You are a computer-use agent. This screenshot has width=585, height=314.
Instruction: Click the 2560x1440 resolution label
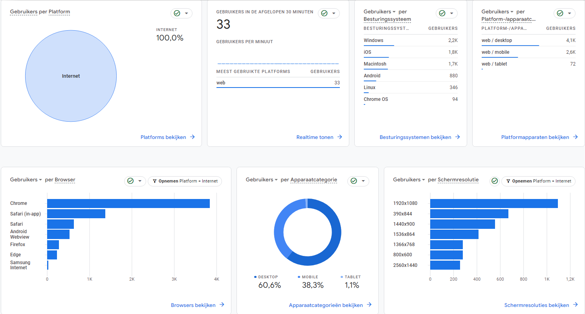pyautogui.click(x=405, y=265)
